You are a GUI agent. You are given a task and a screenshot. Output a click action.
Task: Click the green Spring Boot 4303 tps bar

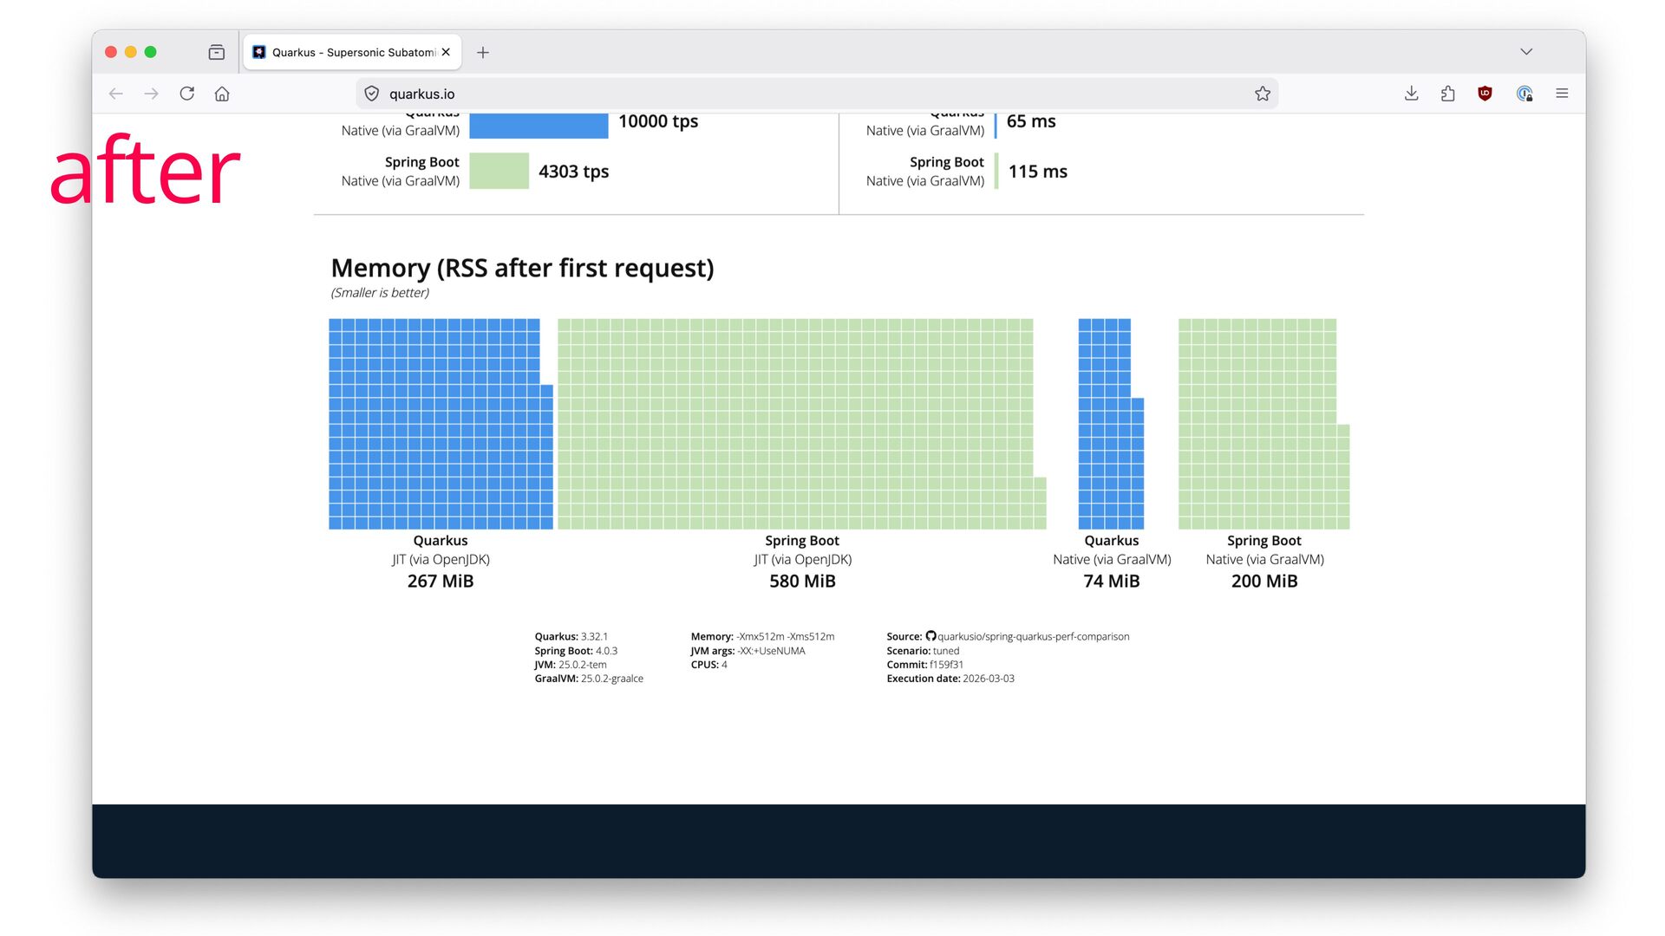point(499,171)
